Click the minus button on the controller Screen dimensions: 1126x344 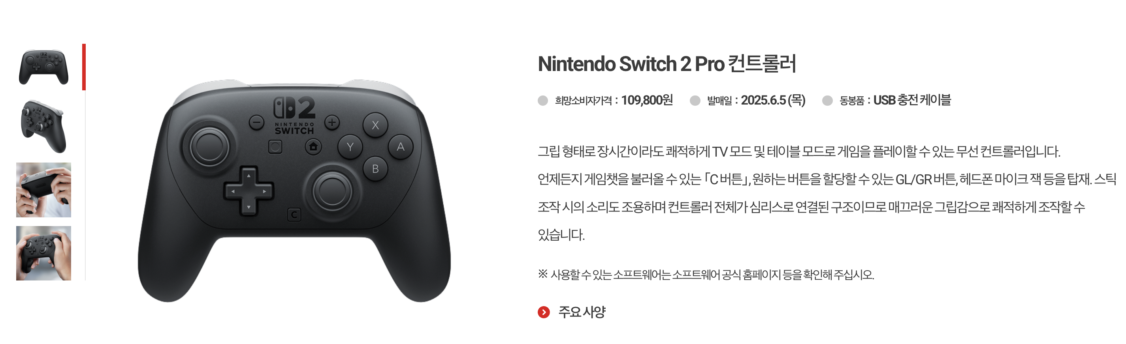(x=256, y=123)
